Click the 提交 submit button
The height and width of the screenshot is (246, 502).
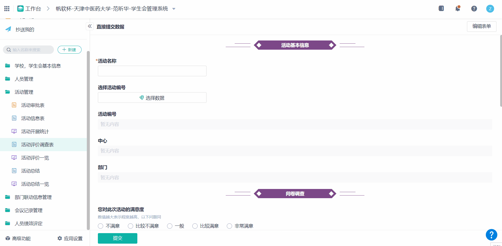click(x=117, y=238)
